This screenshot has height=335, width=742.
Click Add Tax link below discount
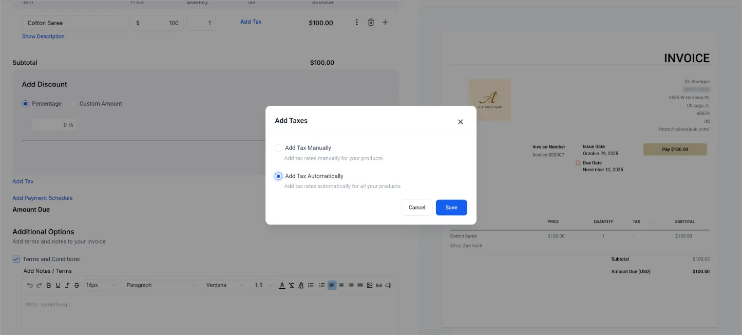click(x=23, y=181)
